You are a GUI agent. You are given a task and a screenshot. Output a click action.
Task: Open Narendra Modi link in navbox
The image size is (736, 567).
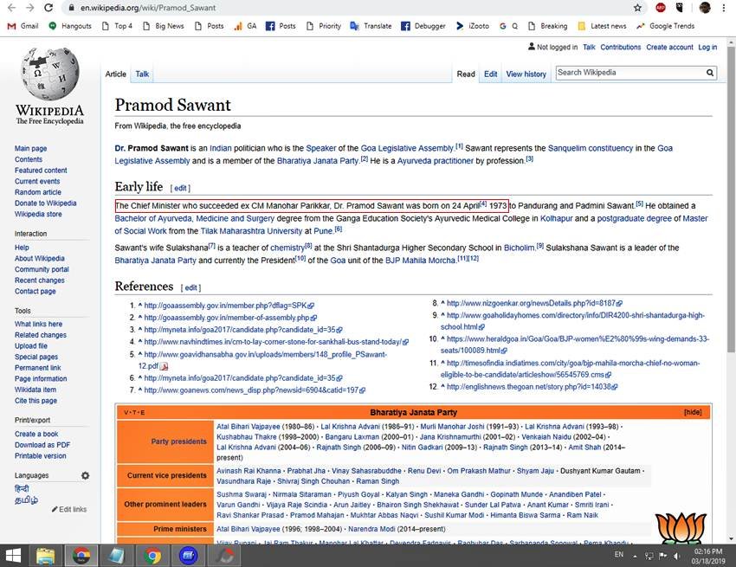(371, 529)
